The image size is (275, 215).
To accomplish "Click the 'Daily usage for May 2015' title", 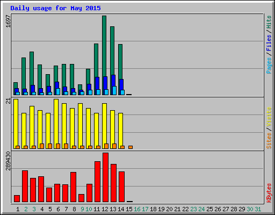I will tap(55, 8).
